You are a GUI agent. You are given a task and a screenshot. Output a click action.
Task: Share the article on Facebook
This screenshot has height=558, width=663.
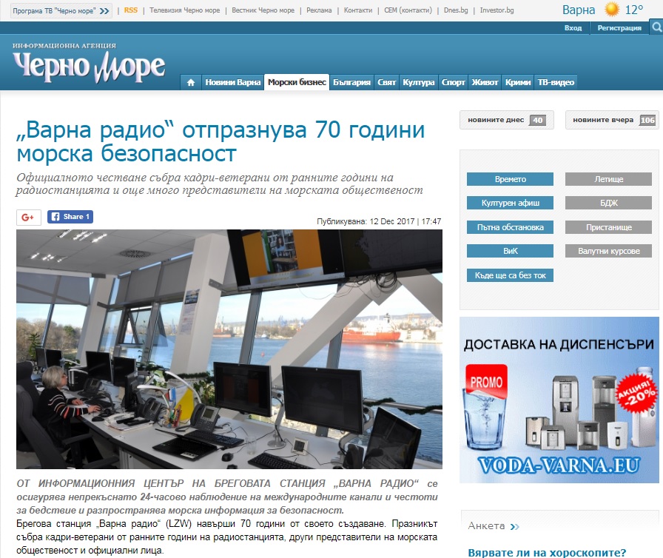pyautogui.click(x=70, y=217)
